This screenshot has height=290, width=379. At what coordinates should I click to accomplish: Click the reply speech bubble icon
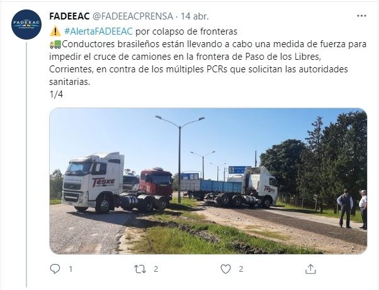55,269
